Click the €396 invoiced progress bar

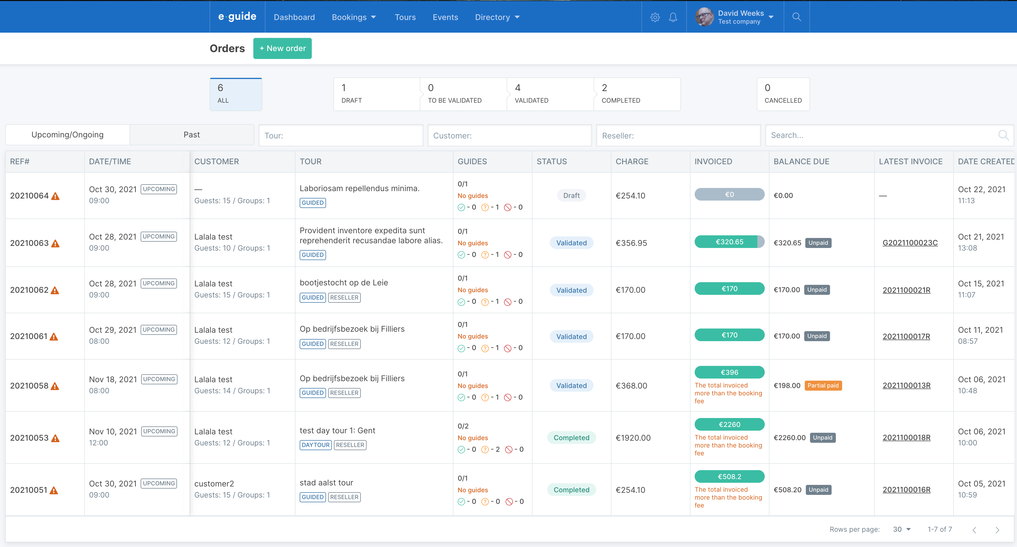729,372
